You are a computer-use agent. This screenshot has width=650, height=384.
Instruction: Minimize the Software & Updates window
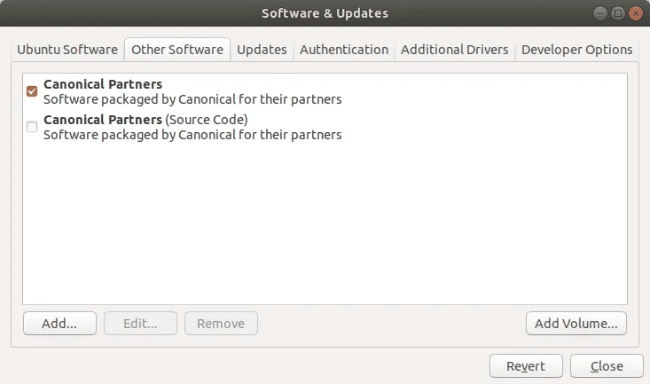pos(599,13)
